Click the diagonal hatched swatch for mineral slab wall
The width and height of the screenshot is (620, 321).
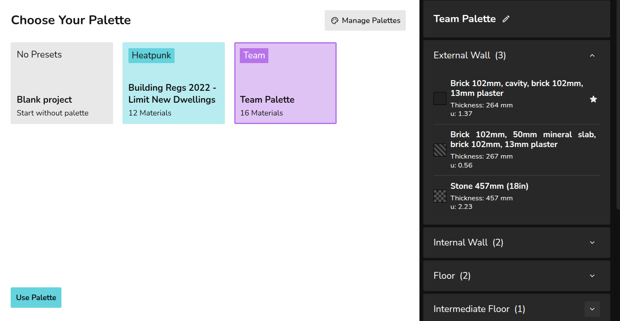(440, 150)
